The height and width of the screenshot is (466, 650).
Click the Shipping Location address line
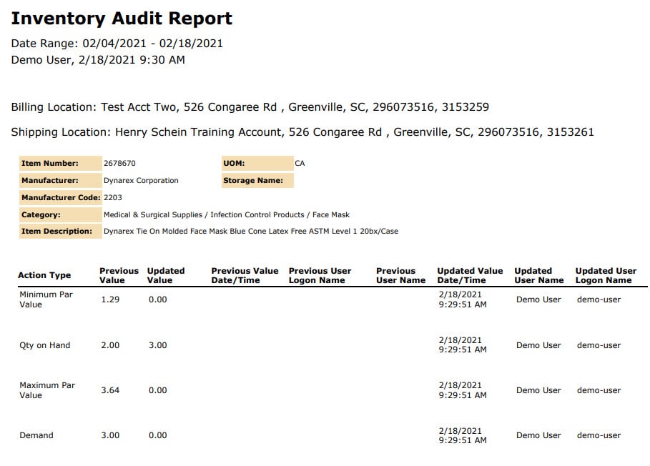[302, 132]
